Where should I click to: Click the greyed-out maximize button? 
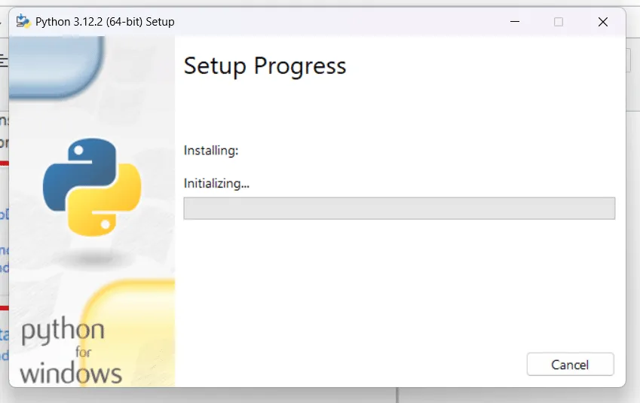(559, 22)
